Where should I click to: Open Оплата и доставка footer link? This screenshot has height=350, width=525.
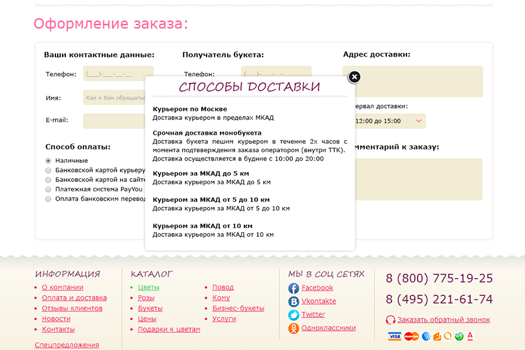click(74, 297)
